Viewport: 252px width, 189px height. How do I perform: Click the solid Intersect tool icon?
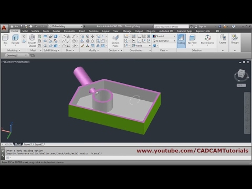tap(45, 46)
